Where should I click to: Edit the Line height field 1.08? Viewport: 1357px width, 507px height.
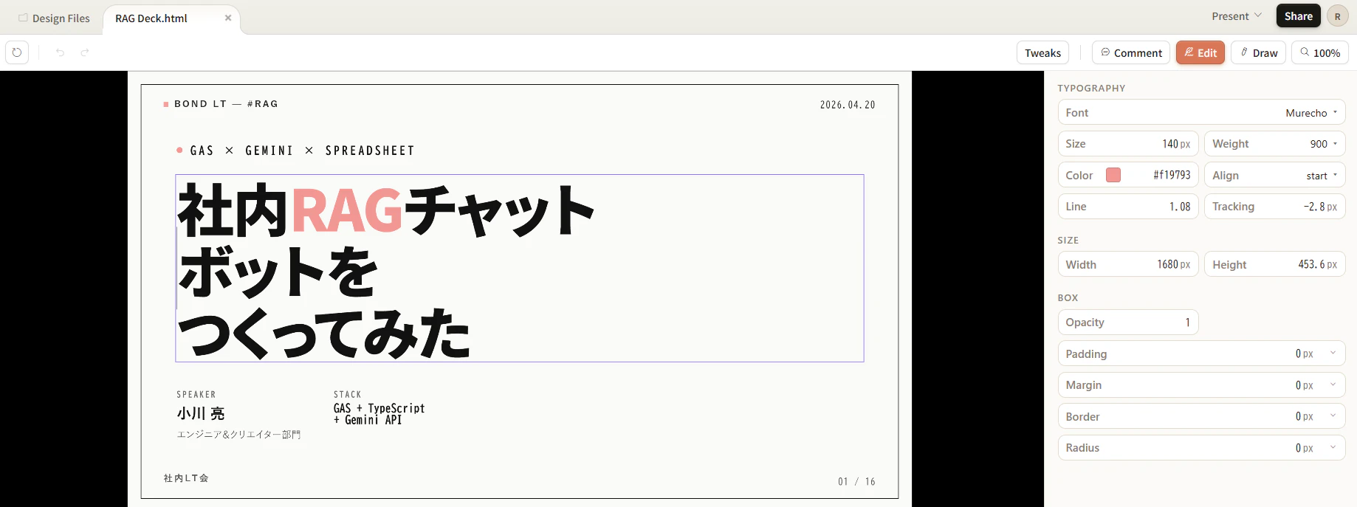point(1127,207)
